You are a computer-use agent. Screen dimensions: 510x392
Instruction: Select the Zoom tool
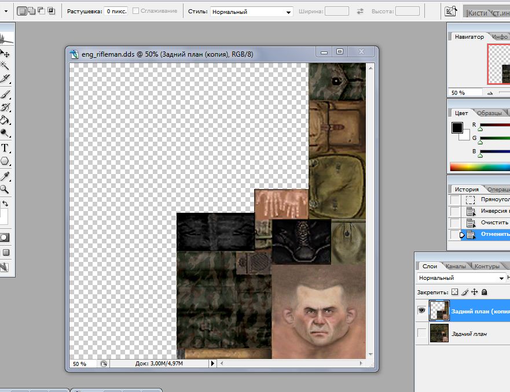(4, 189)
